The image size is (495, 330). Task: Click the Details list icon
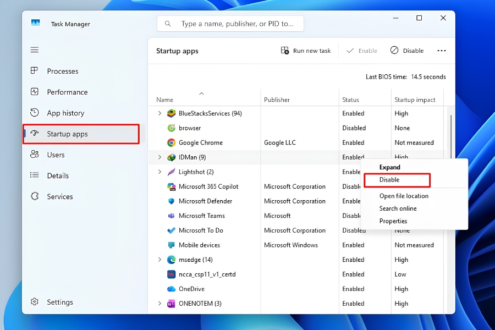click(34, 175)
